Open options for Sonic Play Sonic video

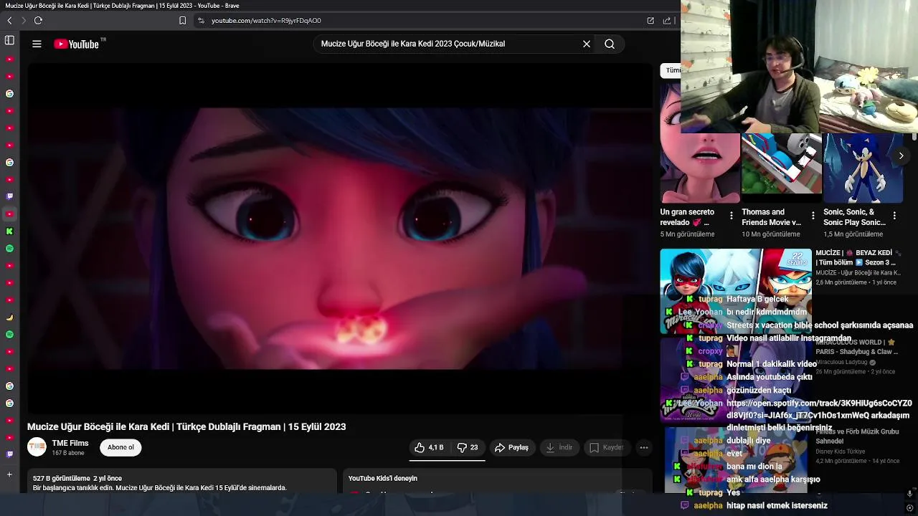pyautogui.click(x=894, y=216)
